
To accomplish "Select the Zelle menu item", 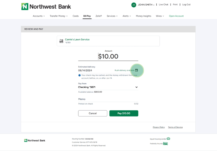I will 99,16.
